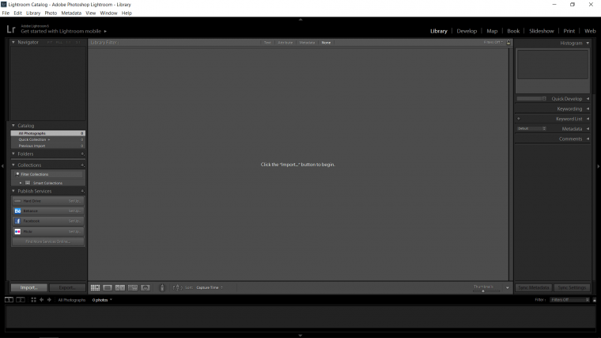Hide filmstrip via bottom edge arrow
Screen dimensions: 601x338
[x=300, y=336]
